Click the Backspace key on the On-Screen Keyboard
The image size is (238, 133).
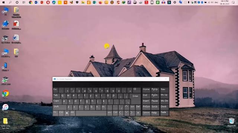pos(136,90)
